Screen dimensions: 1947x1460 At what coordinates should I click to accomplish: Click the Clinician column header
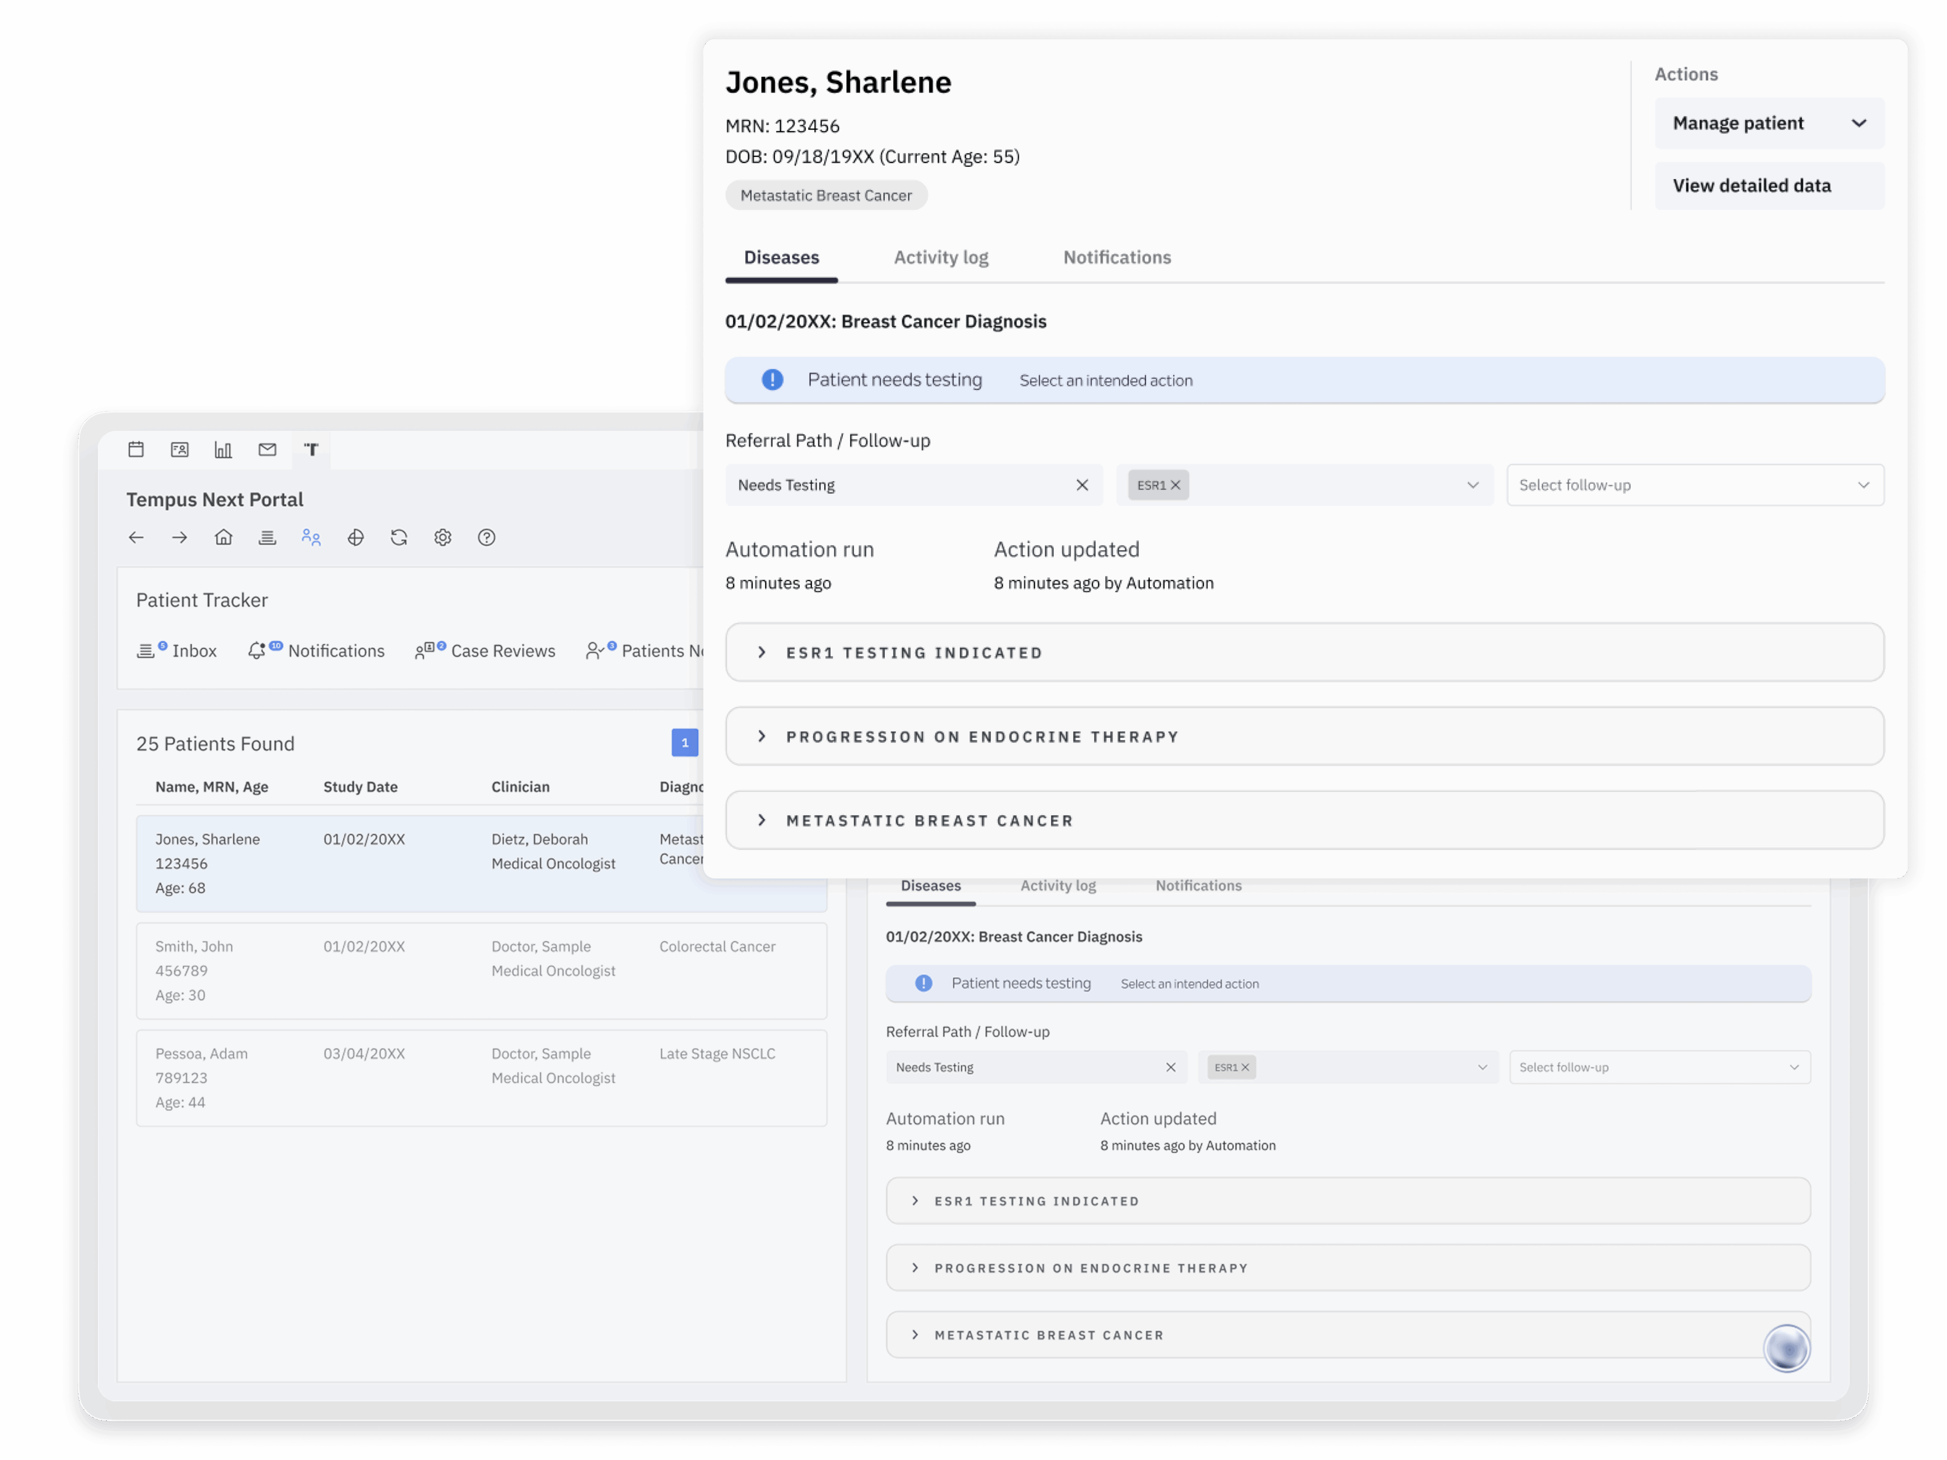pyautogui.click(x=520, y=787)
